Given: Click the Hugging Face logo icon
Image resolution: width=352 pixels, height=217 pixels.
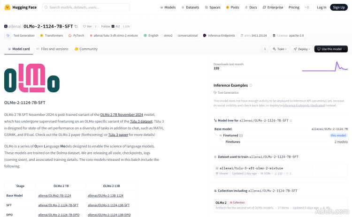Looking at the screenshot, I should point(8,7).
